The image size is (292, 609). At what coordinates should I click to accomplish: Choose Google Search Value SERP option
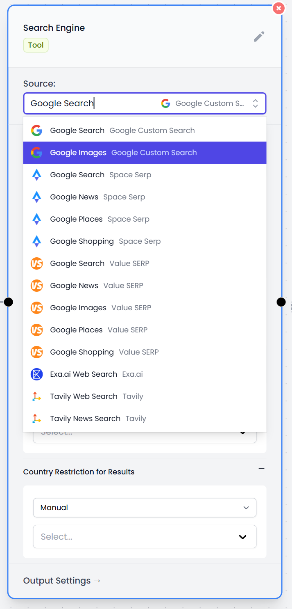[100, 263]
